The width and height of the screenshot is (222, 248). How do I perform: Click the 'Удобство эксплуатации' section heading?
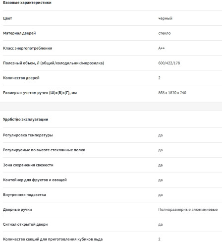(x=26, y=120)
